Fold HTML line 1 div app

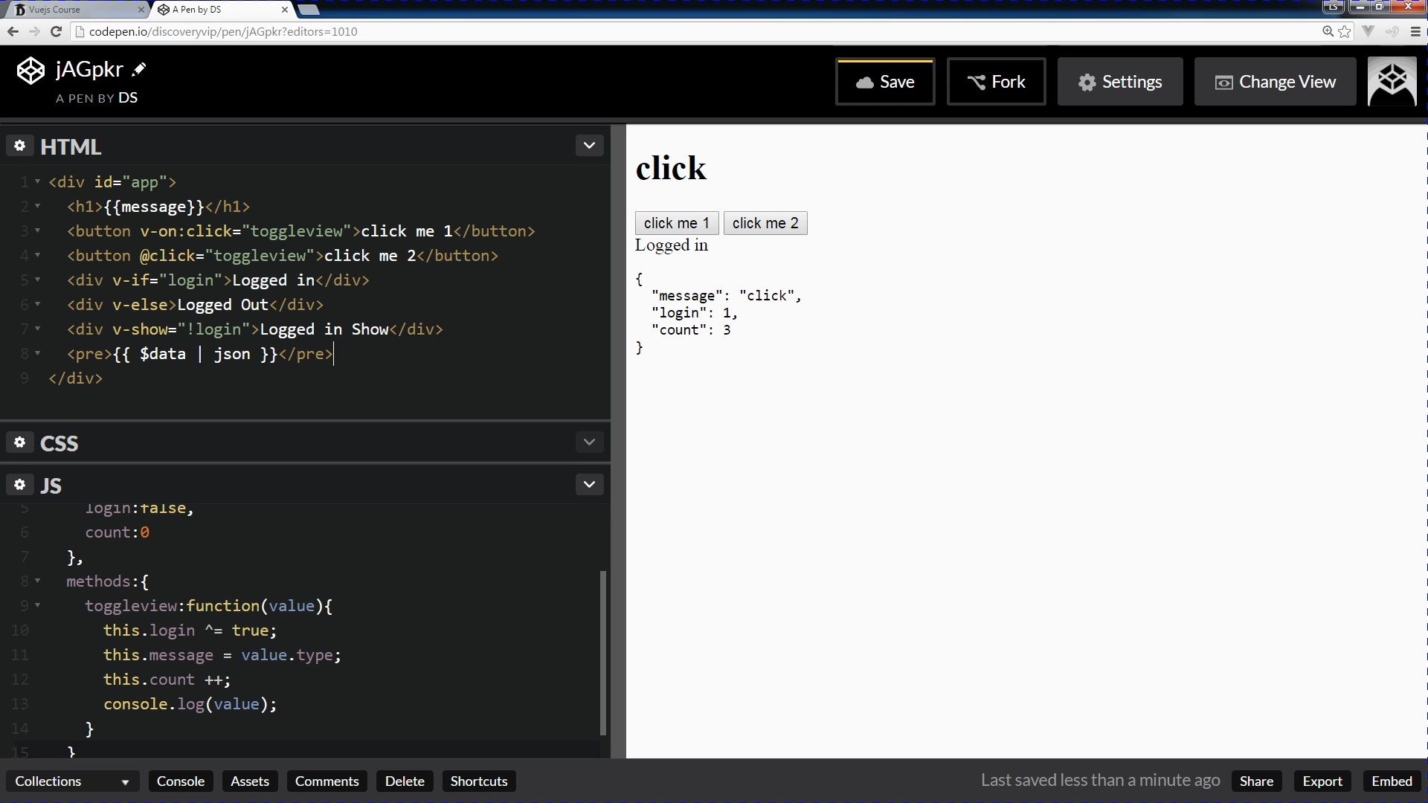click(x=37, y=181)
